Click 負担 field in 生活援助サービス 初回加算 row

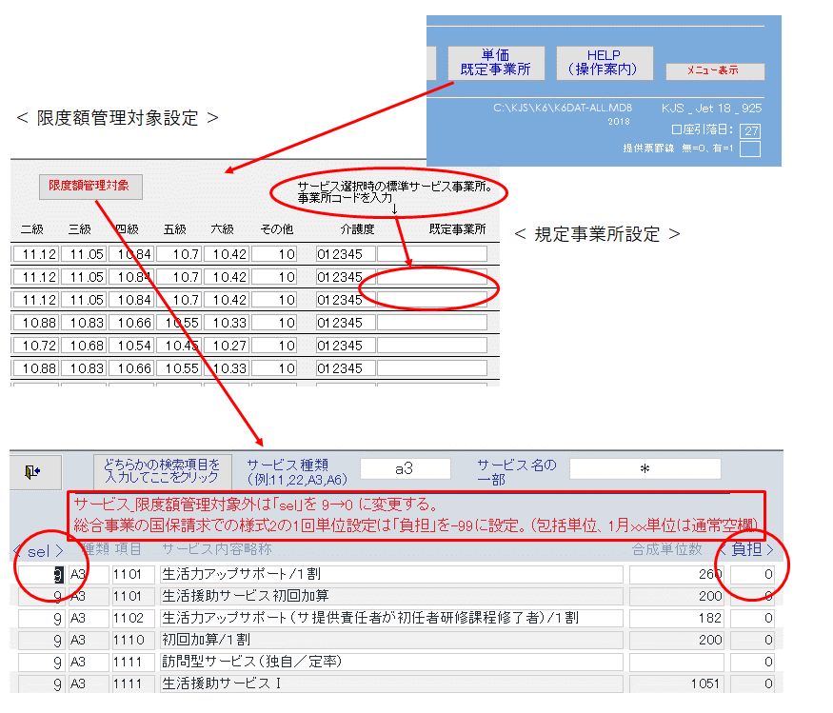[x=753, y=596]
